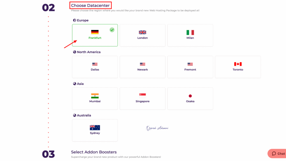Select the Osaka datacenter card

tap(190, 98)
